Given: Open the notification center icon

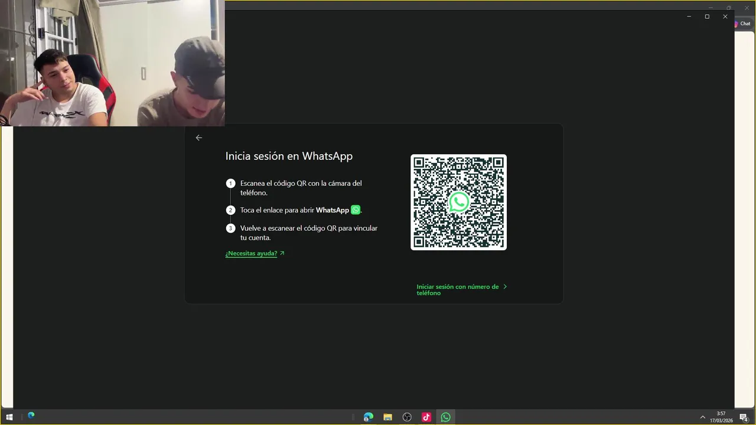Looking at the screenshot, I should (744, 417).
